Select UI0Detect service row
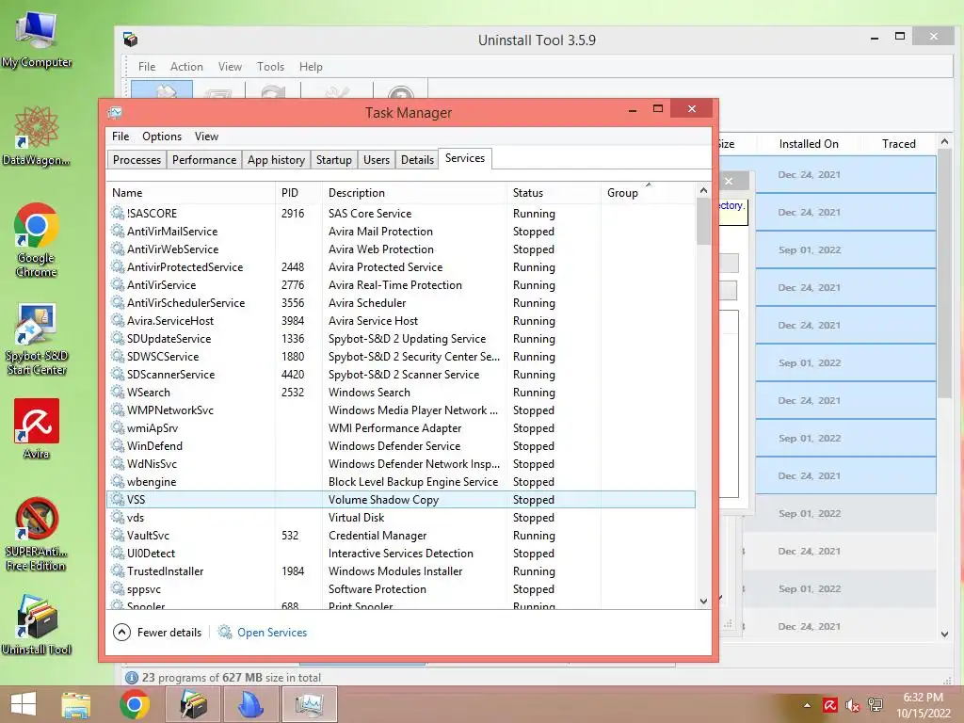The width and height of the screenshot is (964, 723). point(401,554)
